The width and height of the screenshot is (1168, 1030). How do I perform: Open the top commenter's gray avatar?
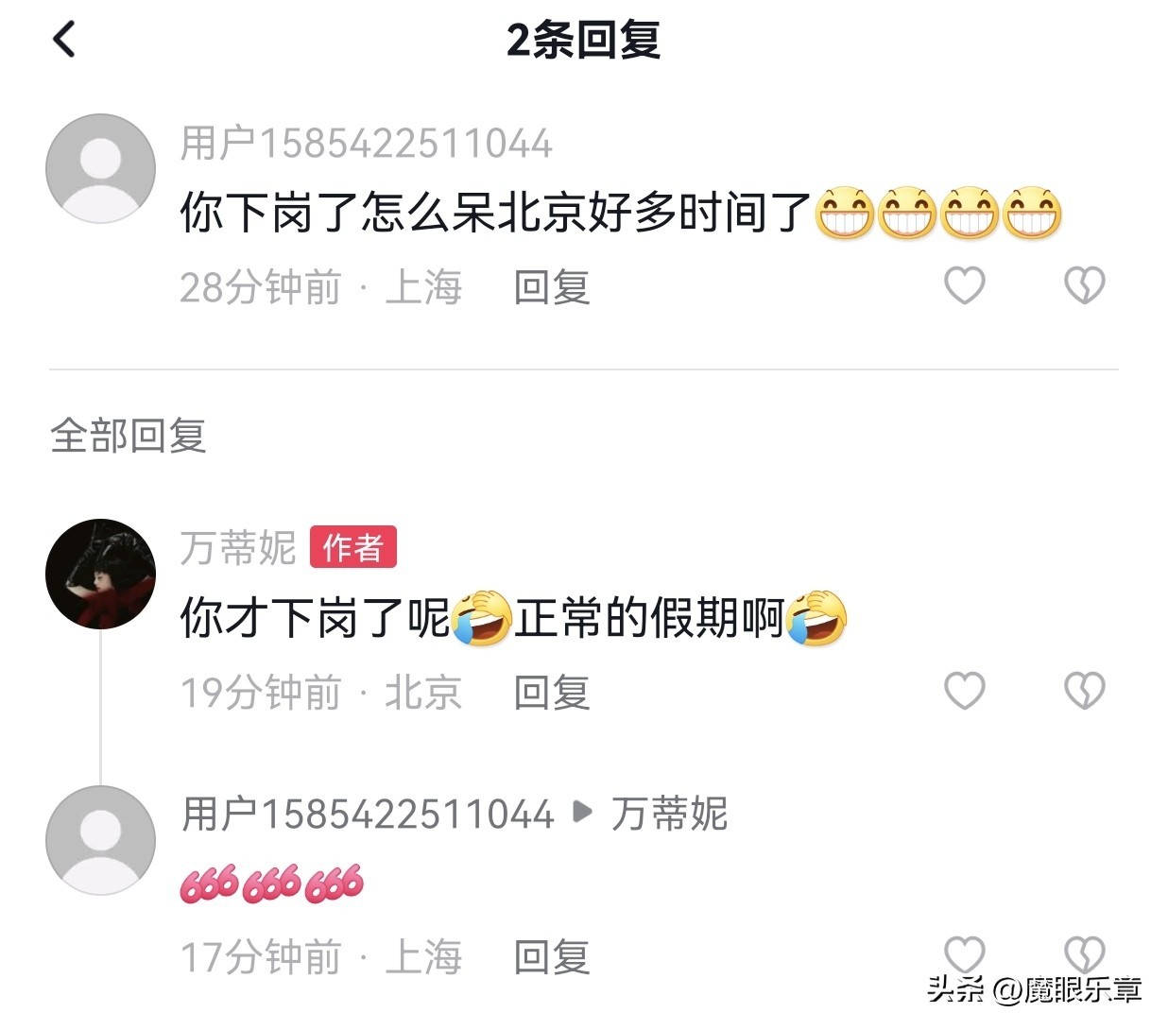pyautogui.click(x=101, y=169)
